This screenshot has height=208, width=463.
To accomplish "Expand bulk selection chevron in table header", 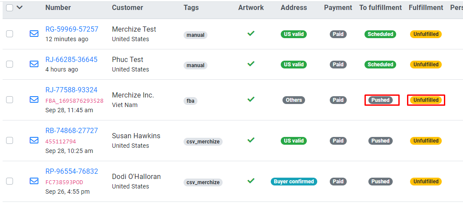I will [x=20, y=8].
